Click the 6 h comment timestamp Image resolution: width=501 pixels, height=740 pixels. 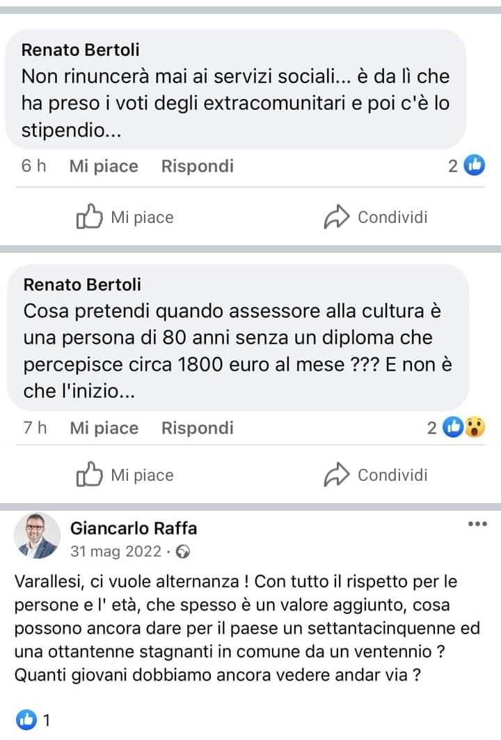click(x=33, y=167)
